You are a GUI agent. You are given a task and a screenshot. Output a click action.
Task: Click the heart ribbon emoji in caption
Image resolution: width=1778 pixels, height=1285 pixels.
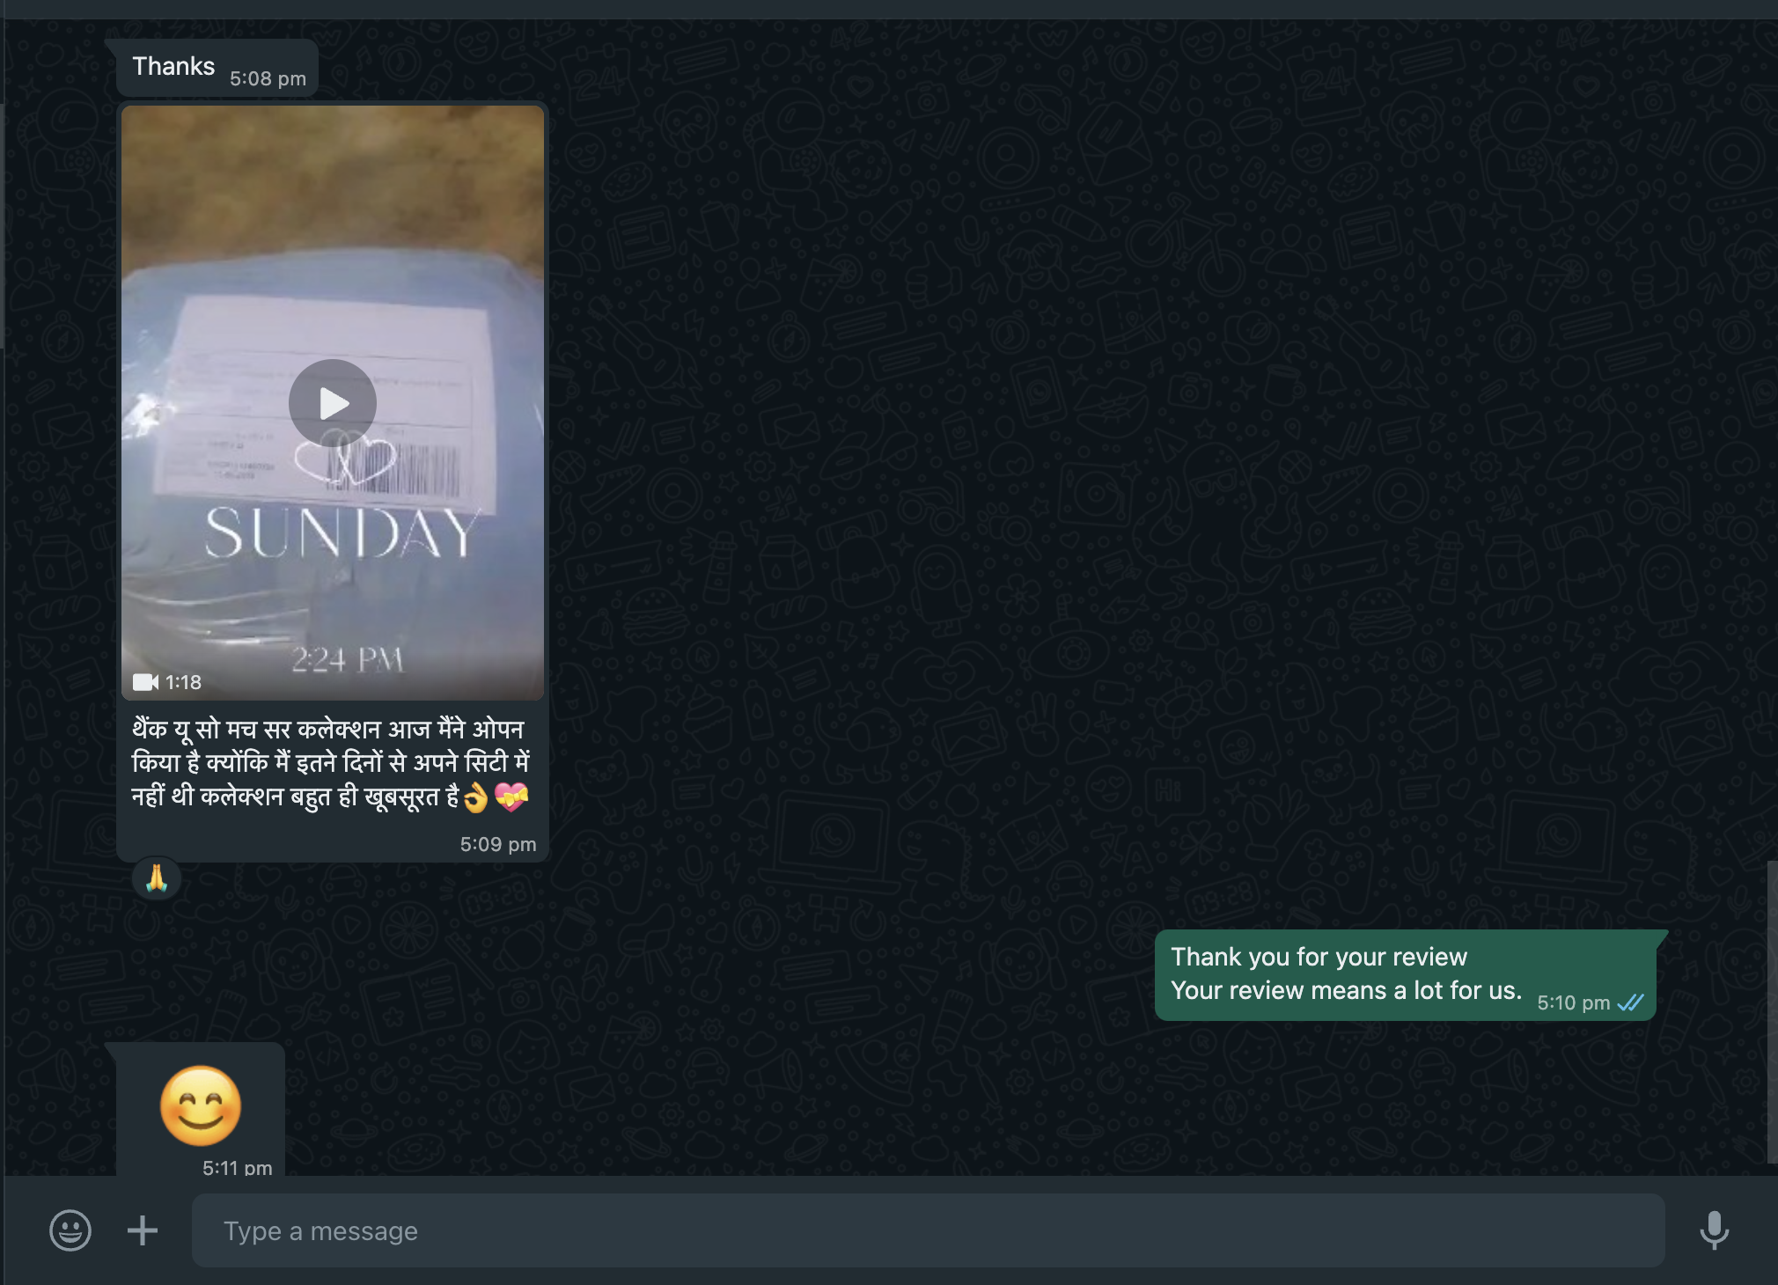(511, 797)
